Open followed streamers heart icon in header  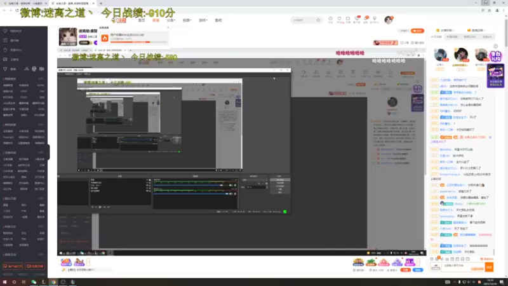339,18
